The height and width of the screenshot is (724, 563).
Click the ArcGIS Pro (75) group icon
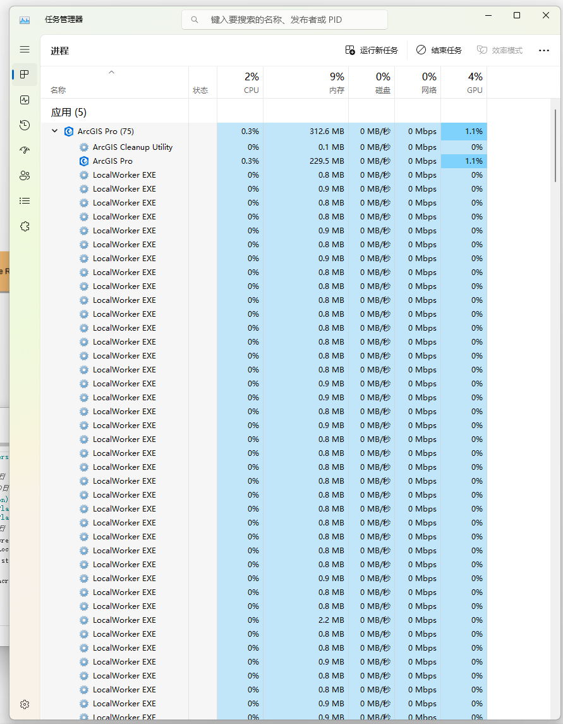coord(69,132)
